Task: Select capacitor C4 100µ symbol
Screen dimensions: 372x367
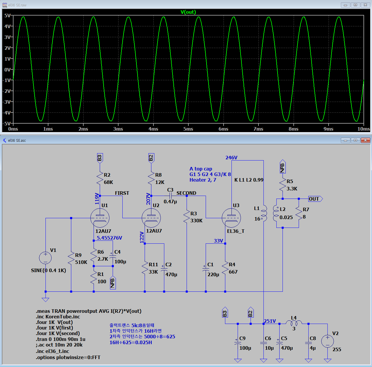Action: [113, 255]
